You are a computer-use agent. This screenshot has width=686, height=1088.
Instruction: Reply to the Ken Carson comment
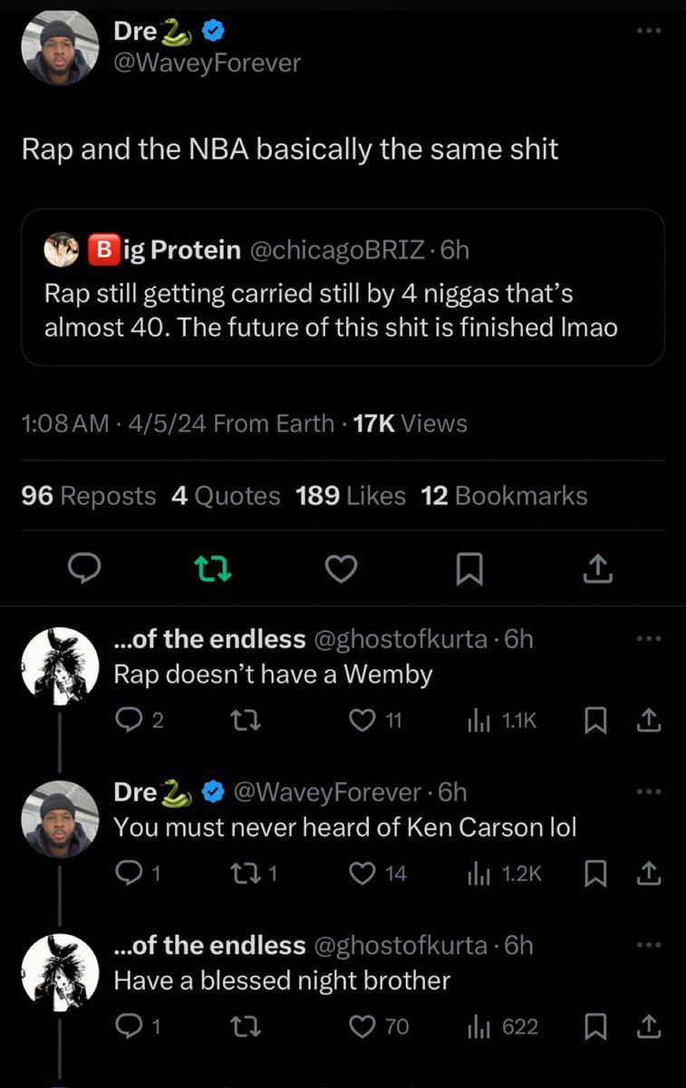(126, 873)
